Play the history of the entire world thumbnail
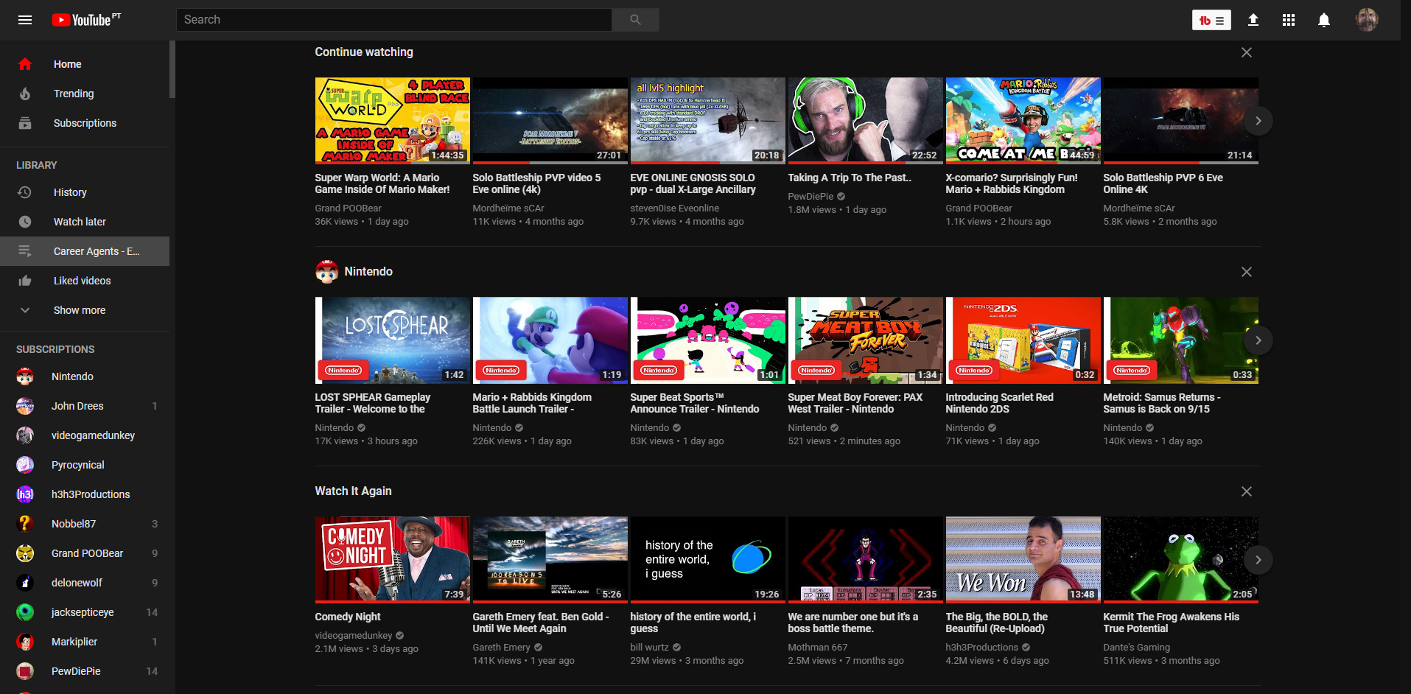Image resolution: width=1411 pixels, height=694 pixels. coord(708,560)
